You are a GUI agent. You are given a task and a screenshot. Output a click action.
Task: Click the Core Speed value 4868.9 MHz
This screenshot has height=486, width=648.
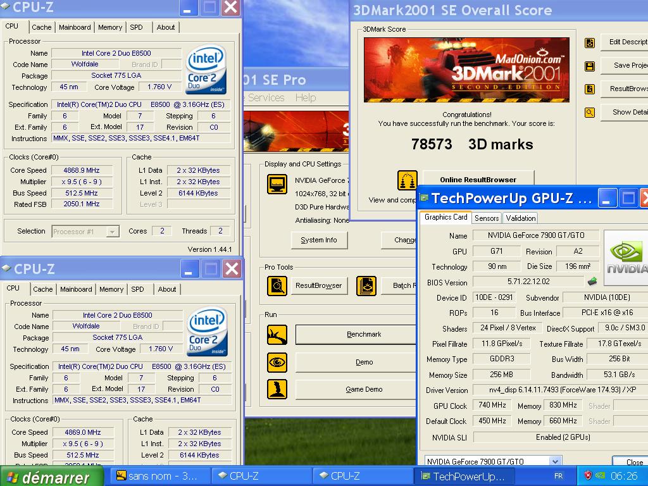click(82, 170)
